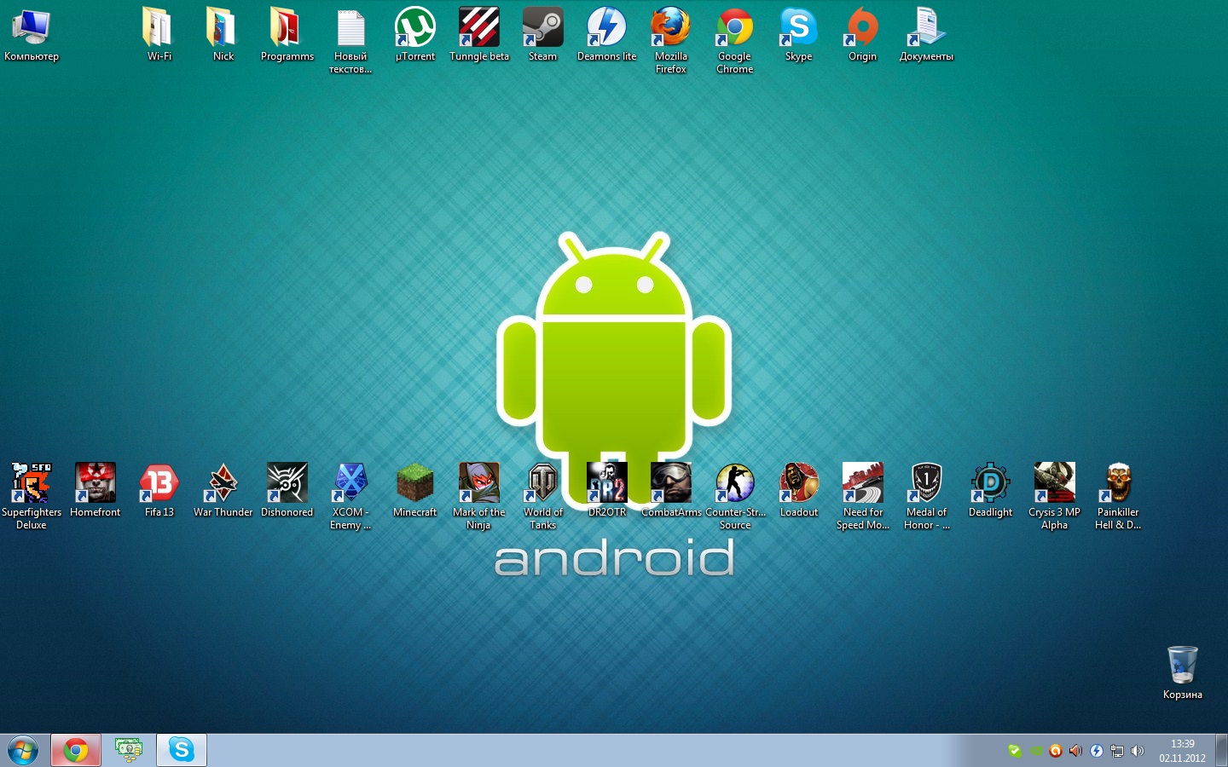Select the Minecraft desktop icon
The image size is (1228, 767).
tap(415, 491)
